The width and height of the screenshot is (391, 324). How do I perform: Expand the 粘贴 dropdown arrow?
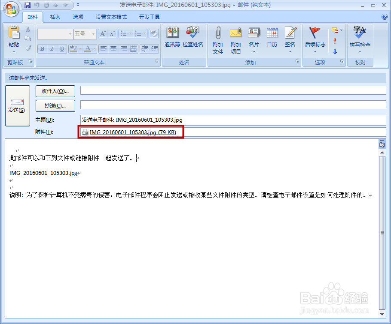14,52
